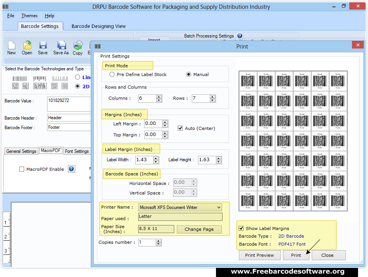
Task: Click the Label Width input field
Action: point(144,160)
